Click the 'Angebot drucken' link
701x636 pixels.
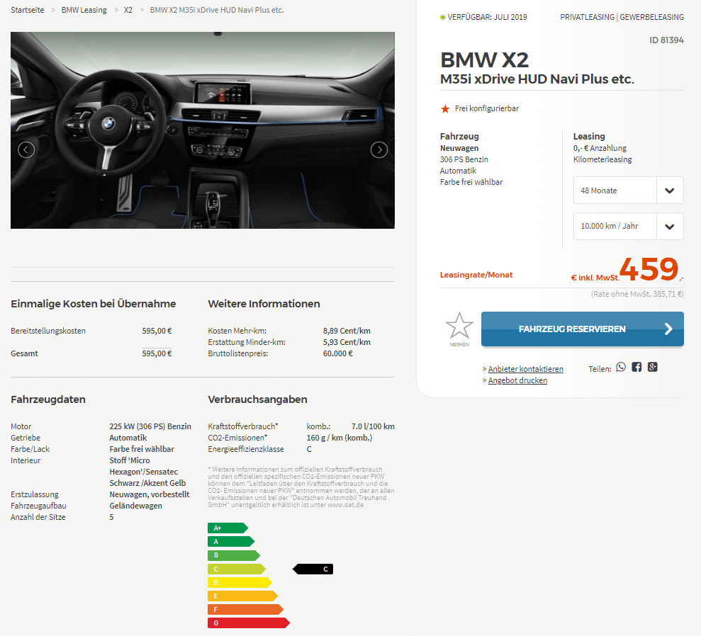coord(517,380)
